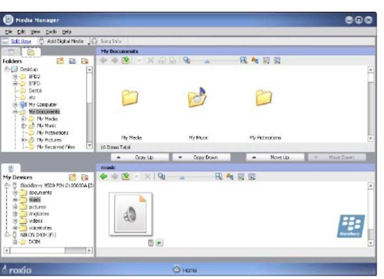
Task: Open the File menu
Action: pos(8,32)
